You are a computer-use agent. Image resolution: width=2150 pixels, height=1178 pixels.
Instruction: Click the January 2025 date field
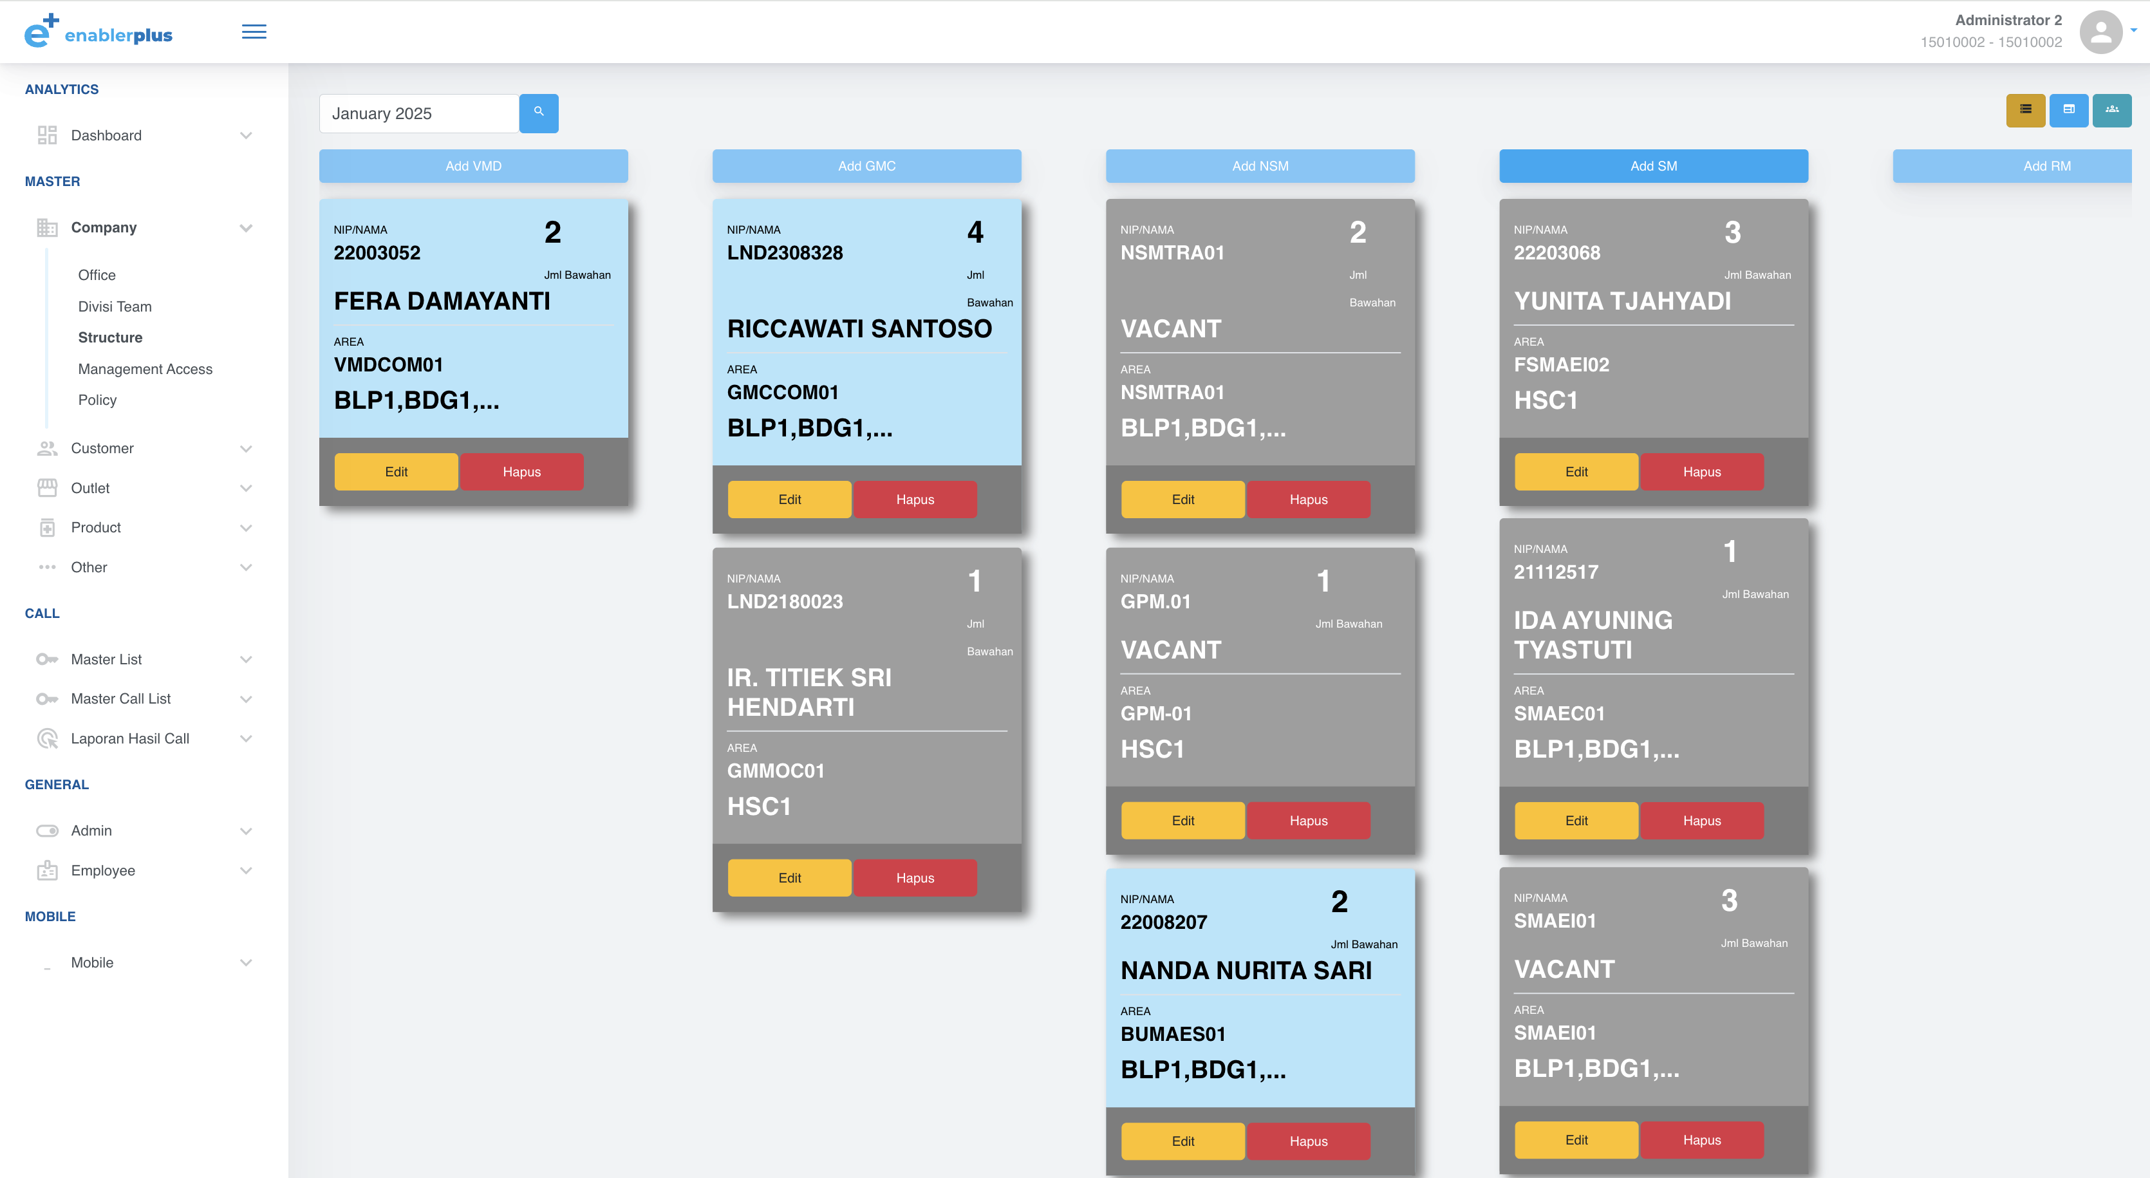(x=419, y=113)
